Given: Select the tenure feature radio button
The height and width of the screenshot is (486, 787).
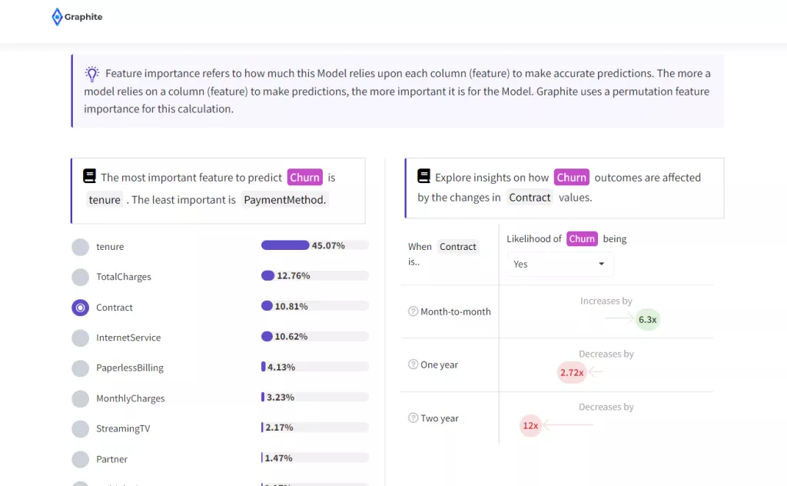Looking at the screenshot, I should pos(80,247).
